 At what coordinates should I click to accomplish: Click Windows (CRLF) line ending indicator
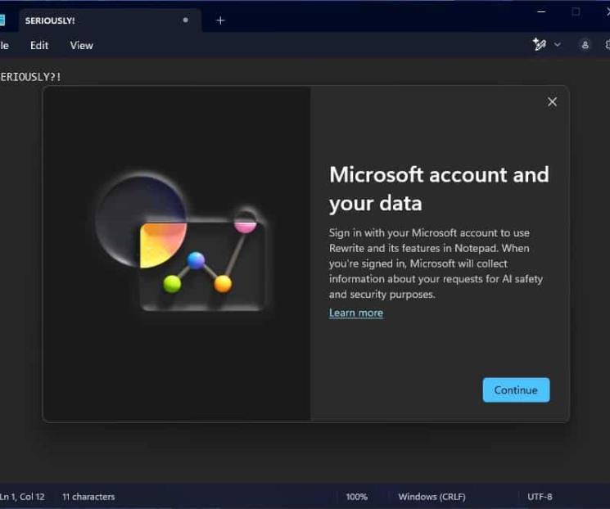(x=432, y=497)
